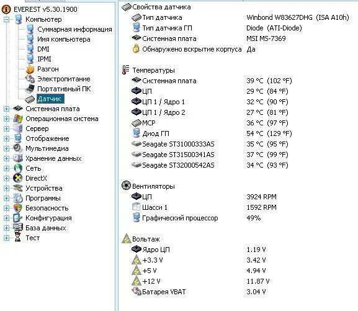The width and height of the screenshot is (358, 311).
Task: Click the Winbond W83627DHG sensor value
Action: click(x=298, y=17)
